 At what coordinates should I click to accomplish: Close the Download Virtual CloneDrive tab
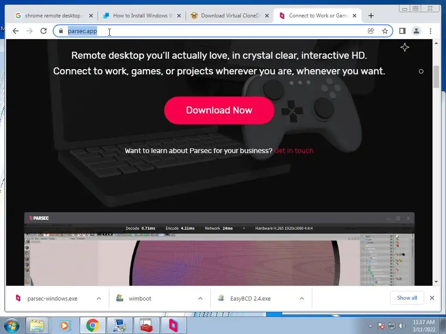267,16
